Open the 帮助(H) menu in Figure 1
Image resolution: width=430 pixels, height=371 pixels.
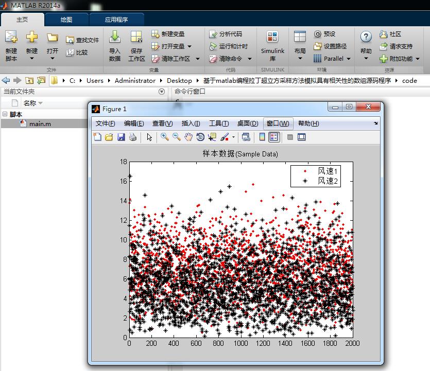tap(308, 123)
